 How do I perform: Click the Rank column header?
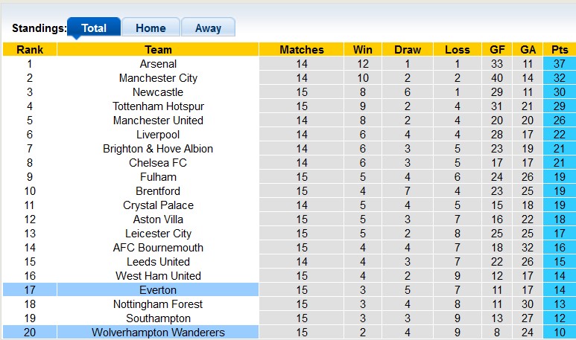[30, 50]
